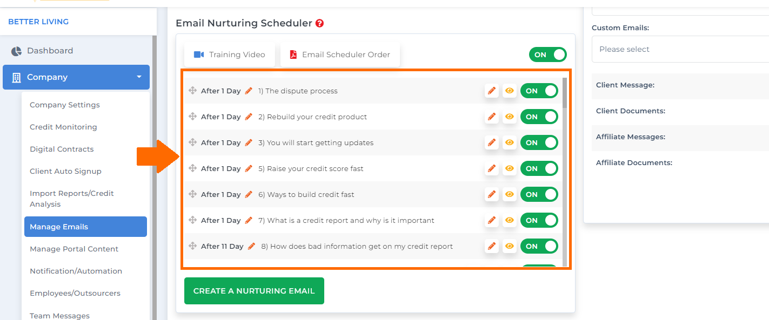The height and width of the screenshot is (320, 769).
Task: Open the Manage Emails menu item
Action: click(x=85, y=227)
